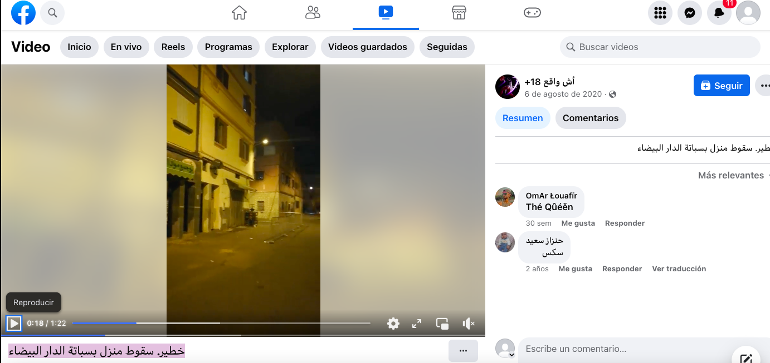The image size is (770, 363).
Task: Focus the Escribe un comentario field
Action: coord(644,349)
